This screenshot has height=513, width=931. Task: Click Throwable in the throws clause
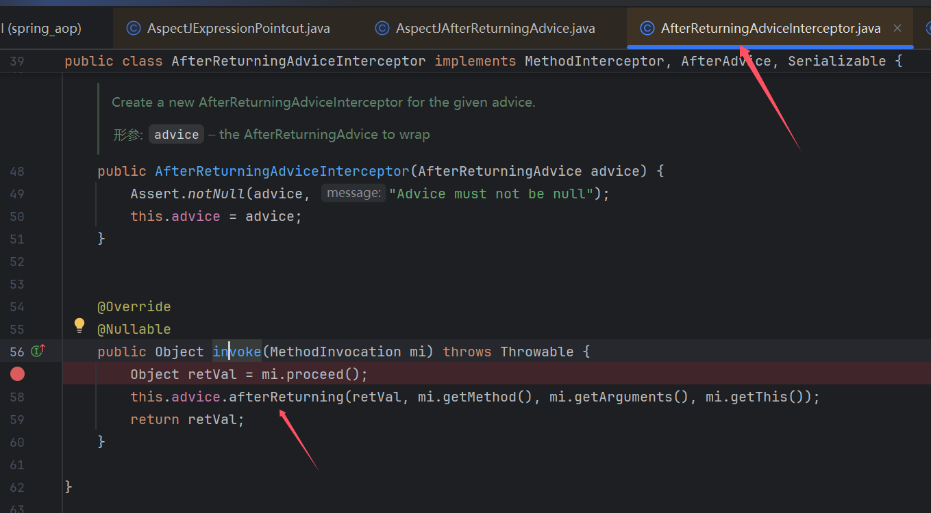point(537,352)
